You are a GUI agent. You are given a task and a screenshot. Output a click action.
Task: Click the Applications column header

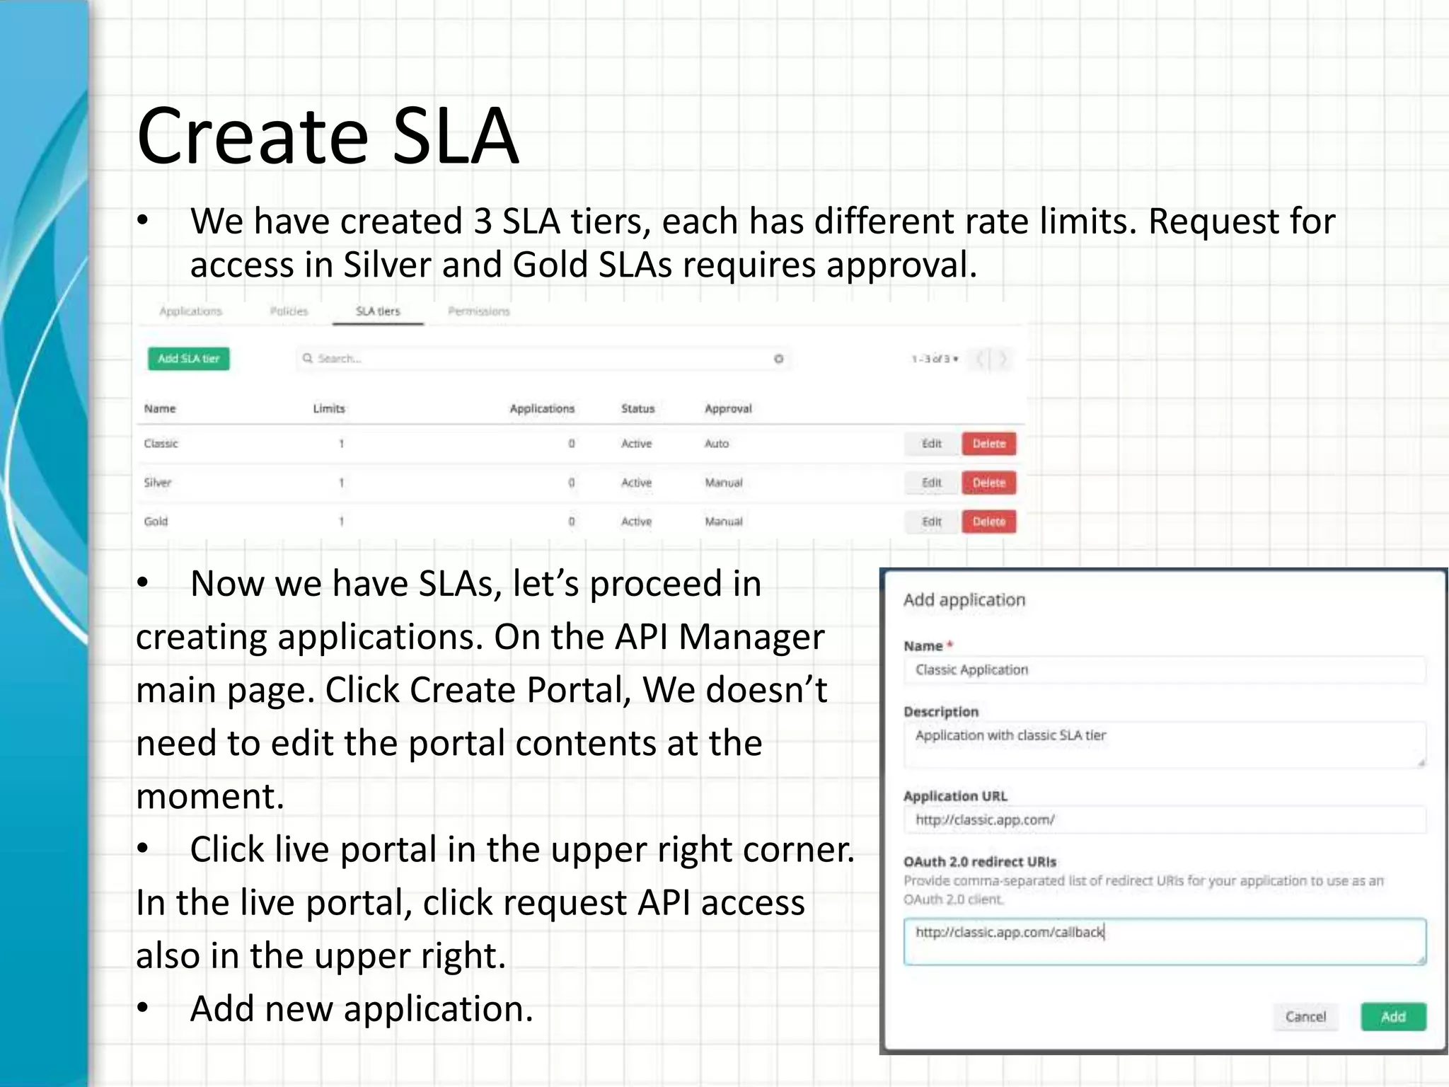pos(542,408)
